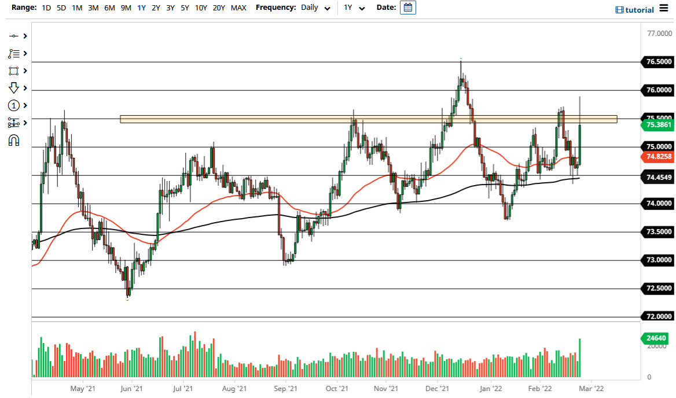Image resolution: width=676 pixels, height=398 pixels.
Task: Select the rectangle drawing tool
Action: click(x=15, y=71)
